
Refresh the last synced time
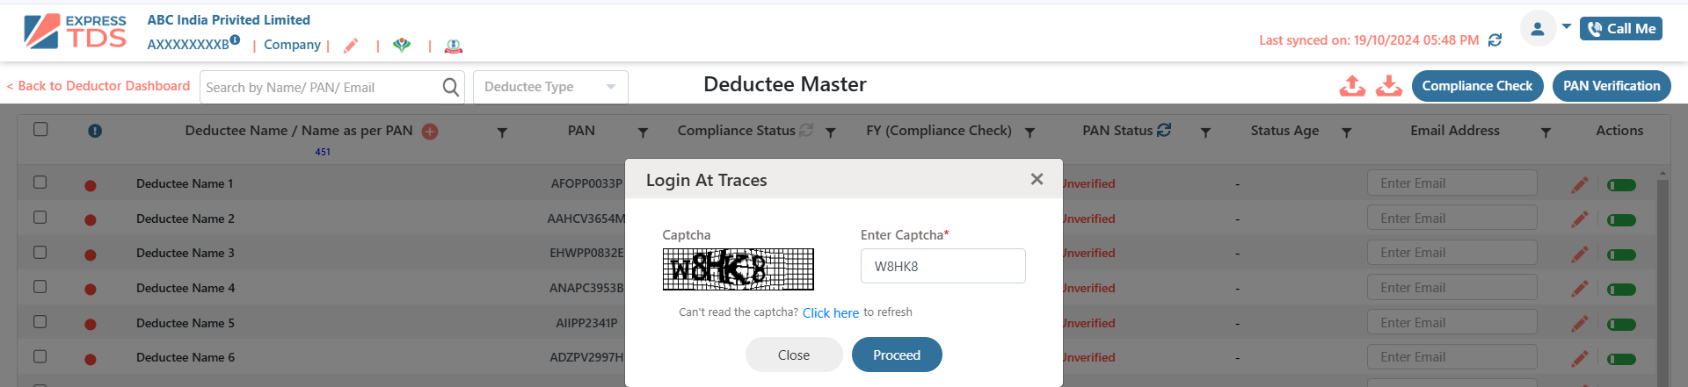click(1495, 40)
